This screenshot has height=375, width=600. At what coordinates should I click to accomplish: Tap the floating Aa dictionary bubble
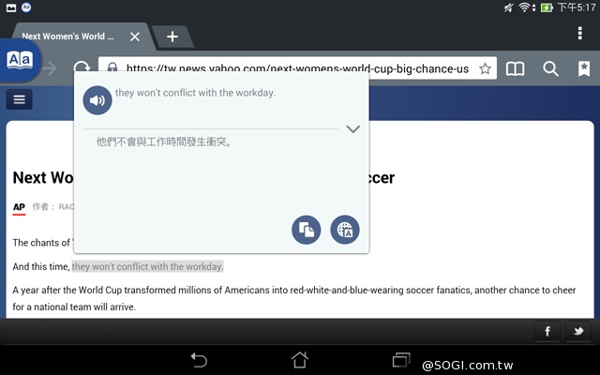point(20,61)
